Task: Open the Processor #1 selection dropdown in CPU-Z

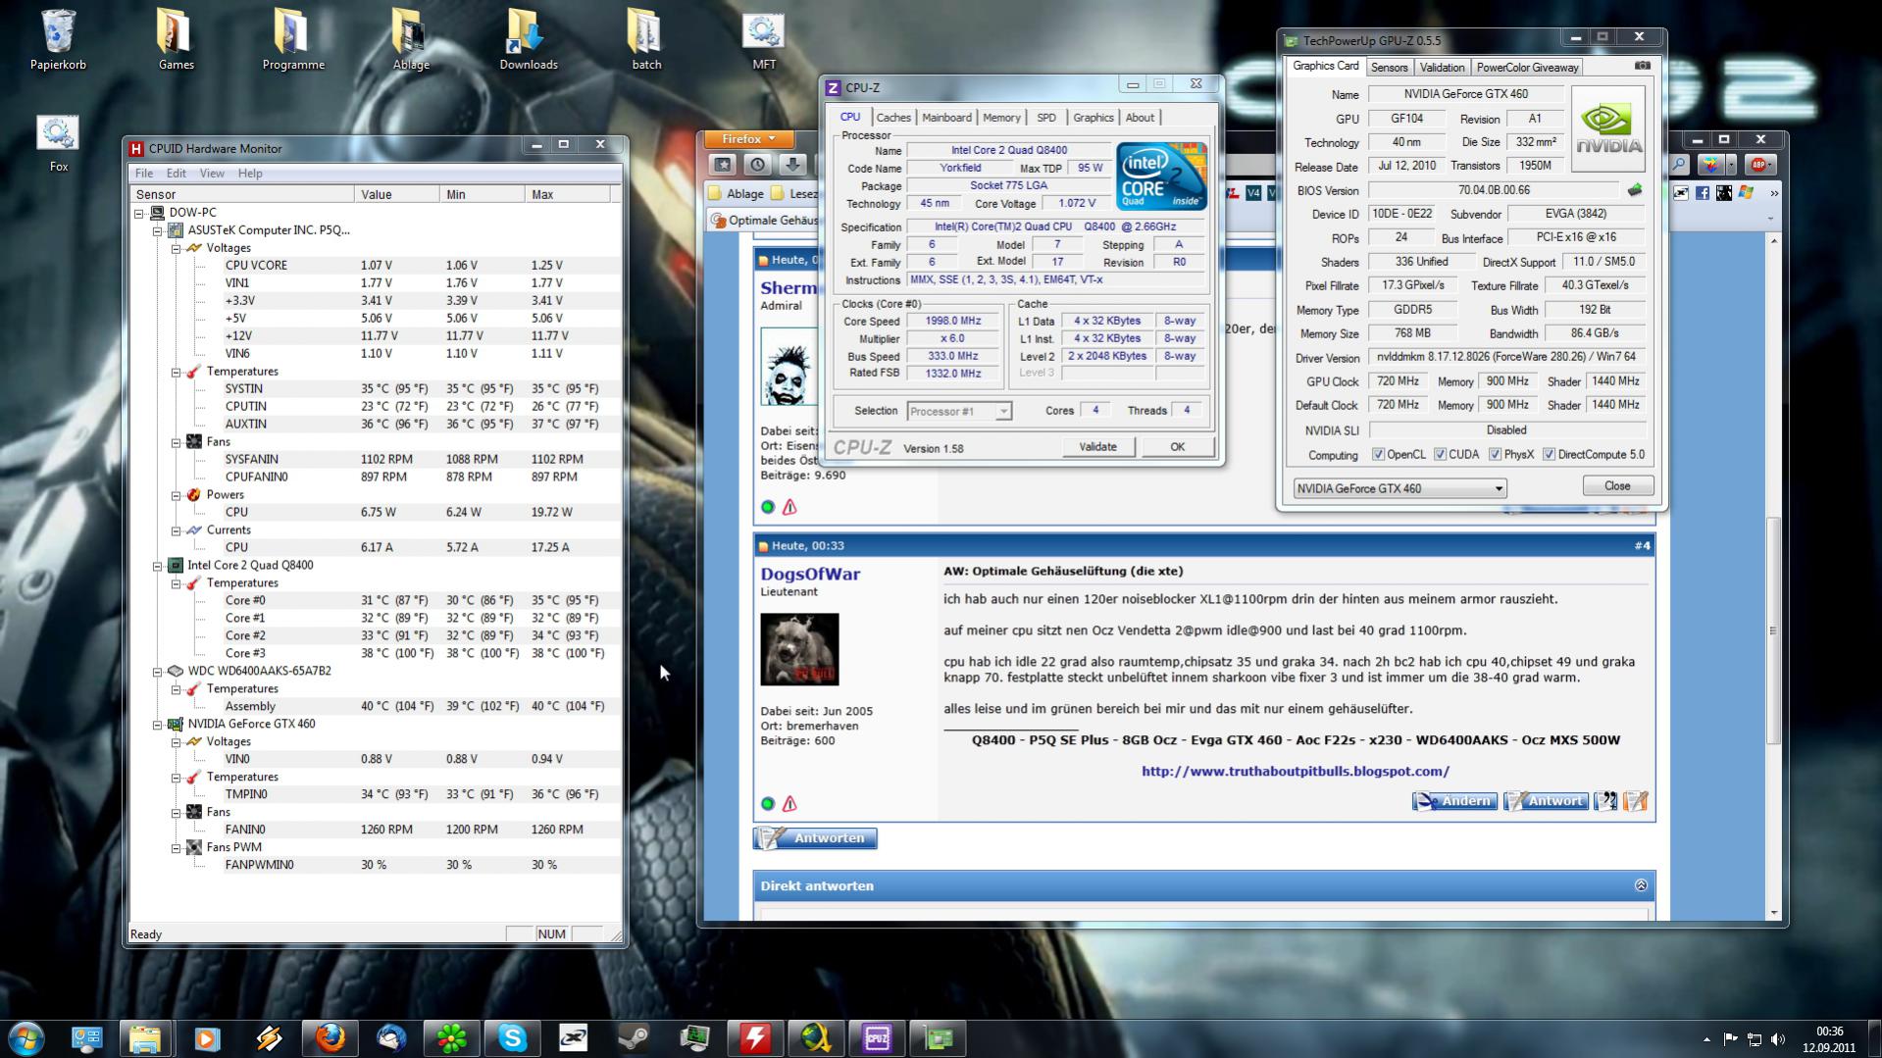Action: point(959,411)
